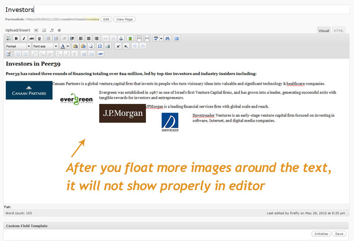Click the 'Word count: 103' text
This screenshot has height=241, width=354.
click(x=19, y=213)
